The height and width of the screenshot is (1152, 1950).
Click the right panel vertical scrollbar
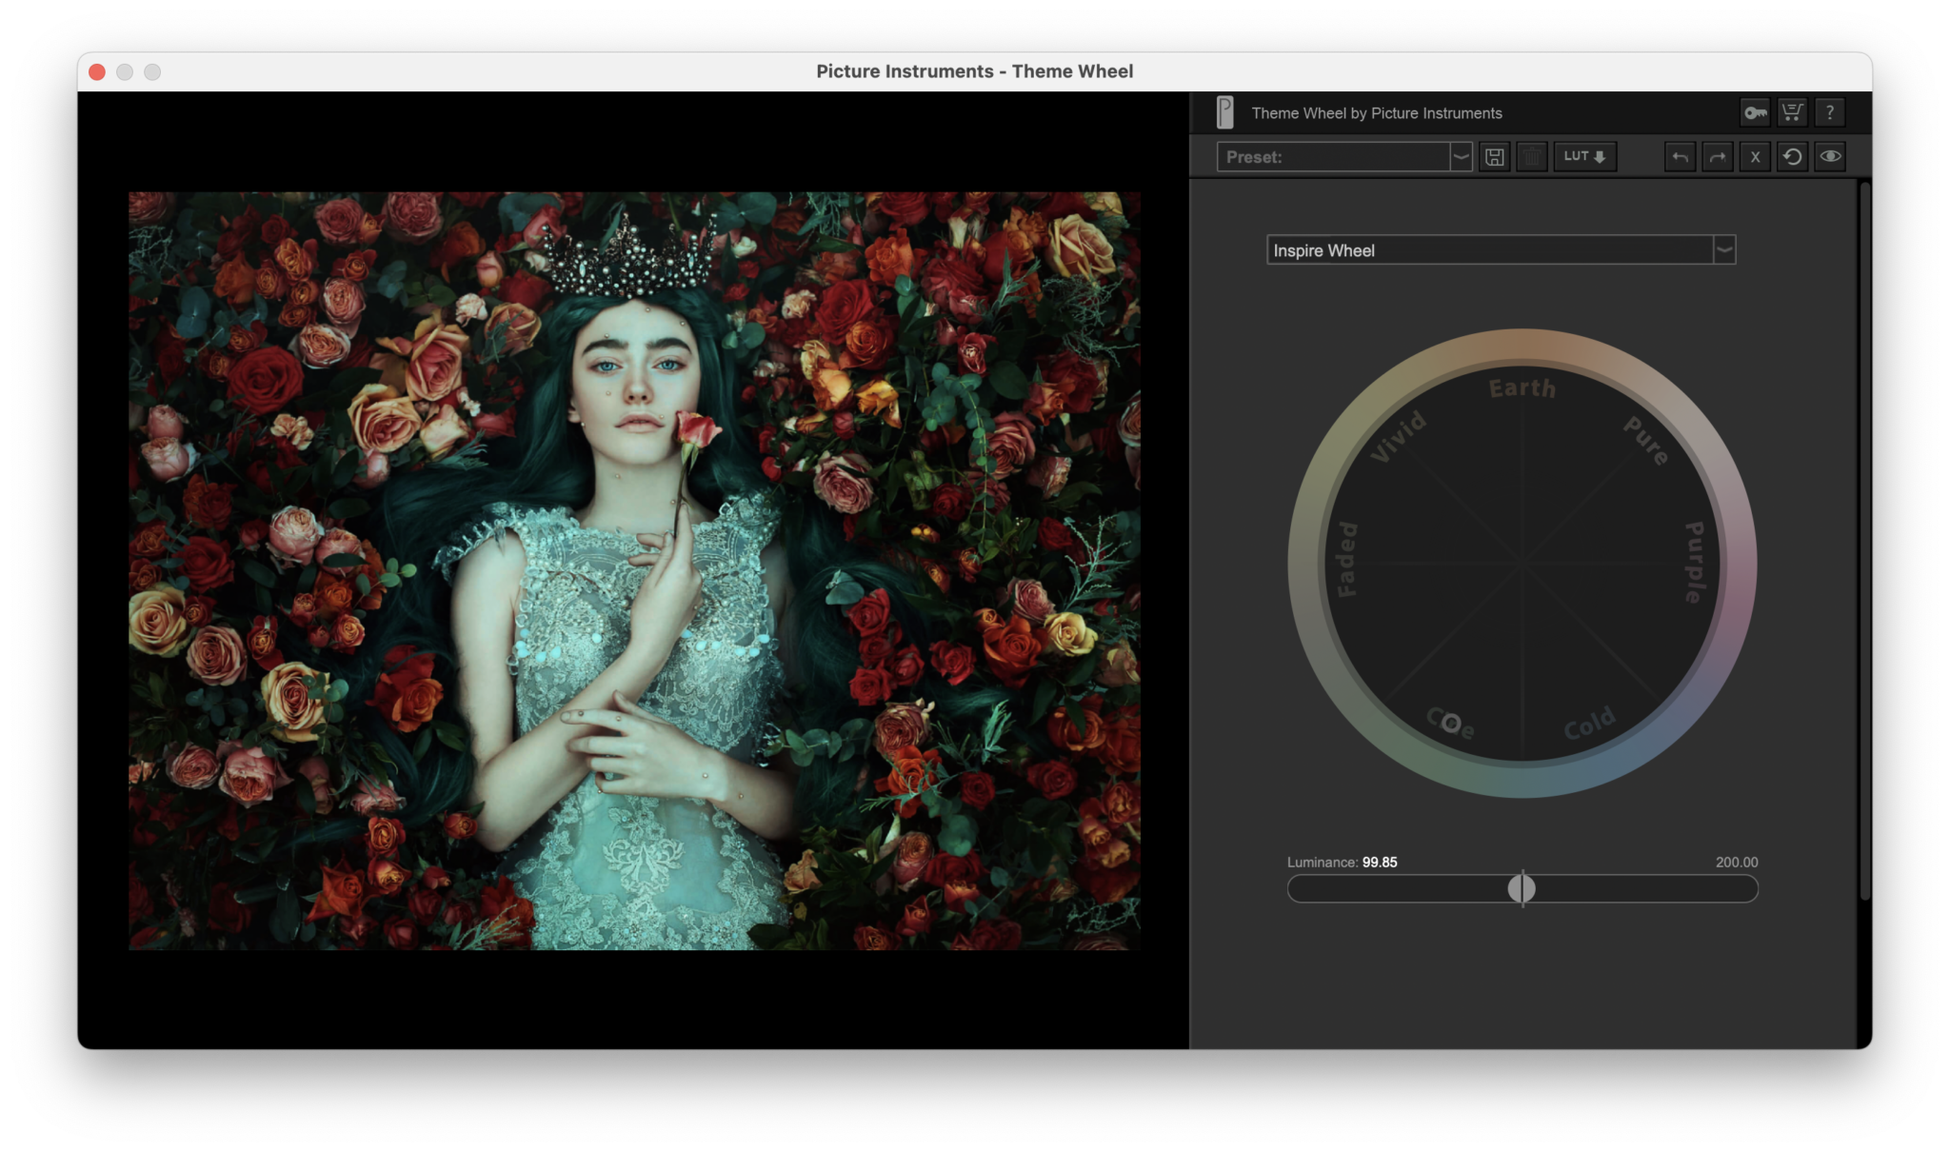click(1864, 539)
